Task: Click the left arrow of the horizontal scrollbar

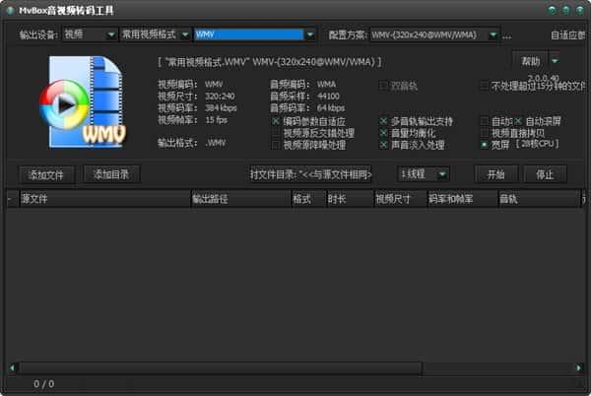Action: click(x=12, y=367)
